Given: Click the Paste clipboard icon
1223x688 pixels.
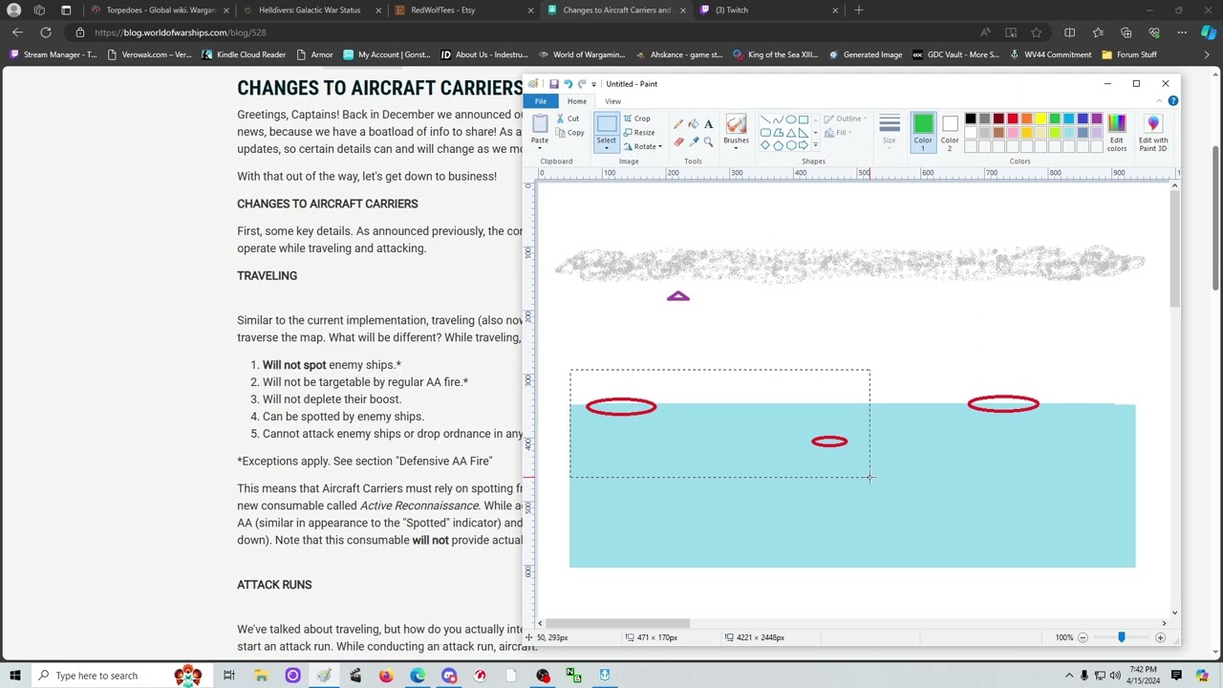Looking at the screenshot, I should 540,123.
